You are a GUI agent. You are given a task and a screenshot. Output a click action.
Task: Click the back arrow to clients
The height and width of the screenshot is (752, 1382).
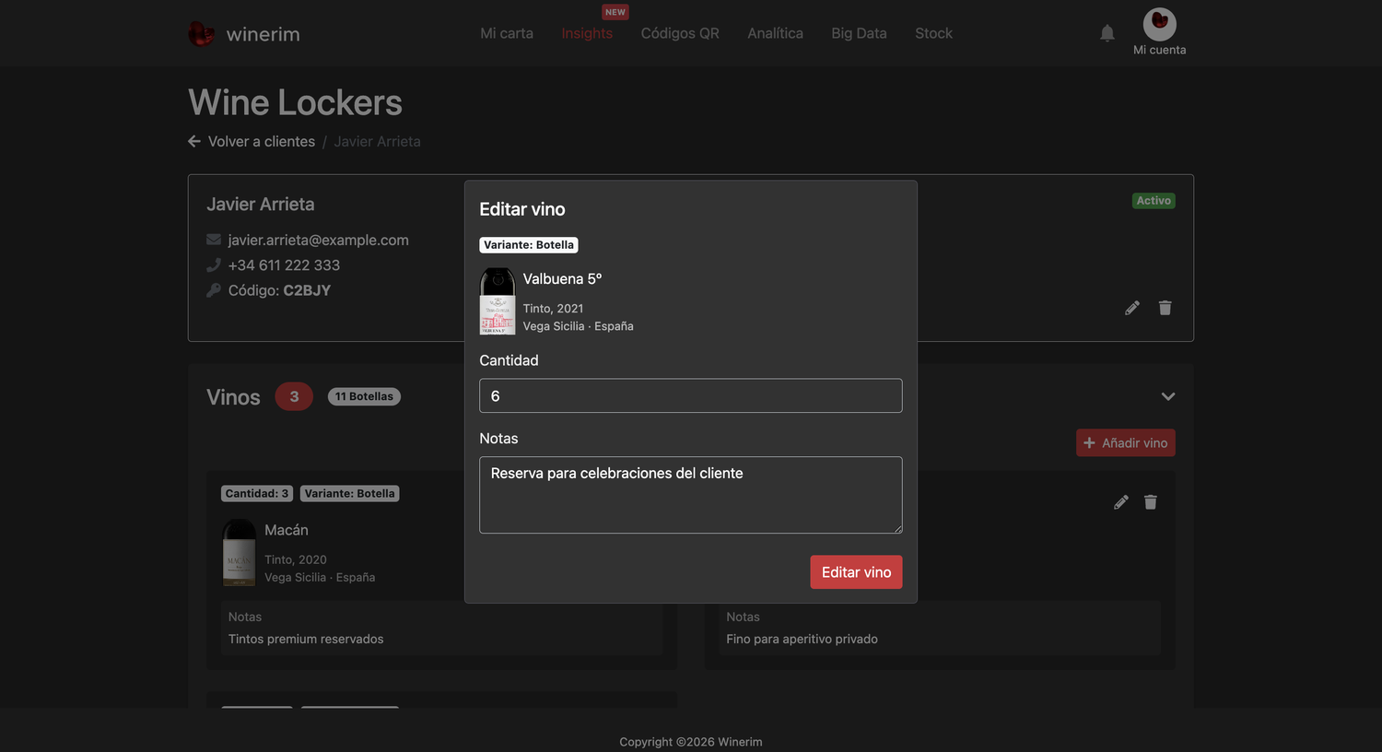click(x=194, y=141)
